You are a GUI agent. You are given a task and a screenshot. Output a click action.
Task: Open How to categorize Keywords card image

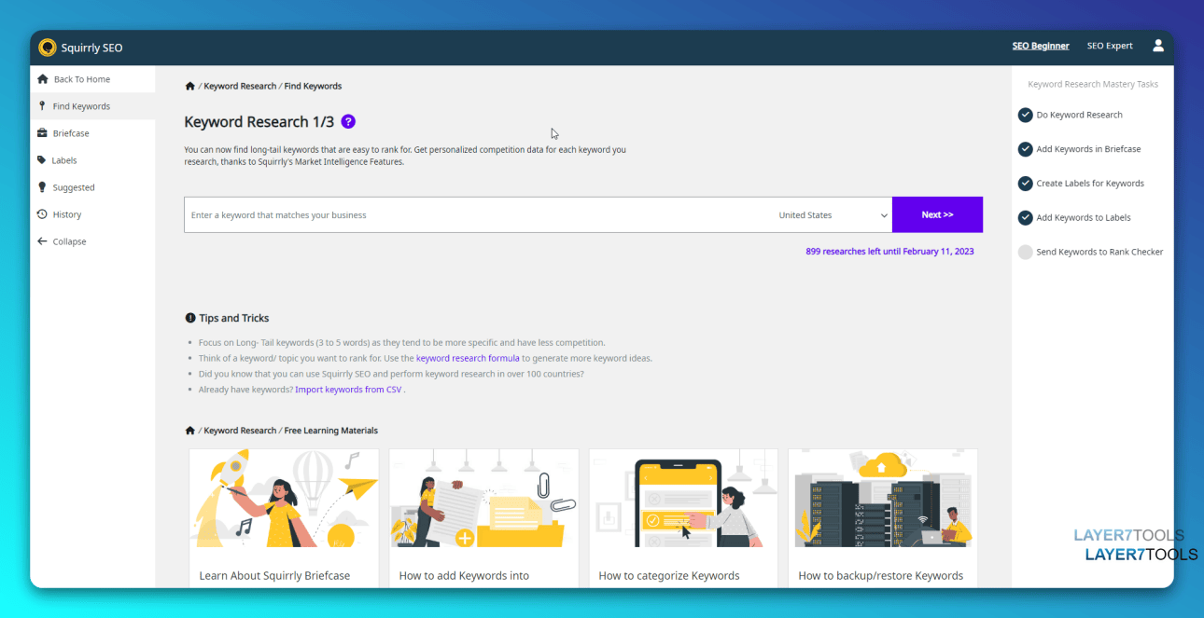tap(683, 499)
